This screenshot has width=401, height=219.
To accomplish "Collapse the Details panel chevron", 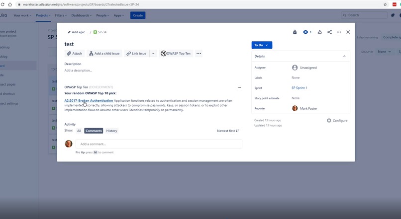I will tap(344, 56).
